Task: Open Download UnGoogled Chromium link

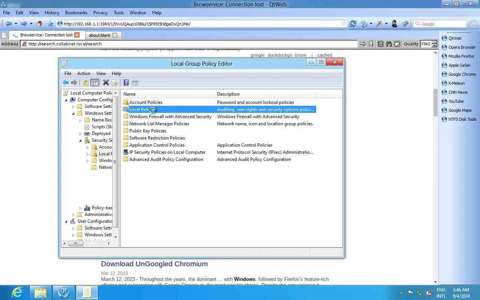Action: coord(154,264)
